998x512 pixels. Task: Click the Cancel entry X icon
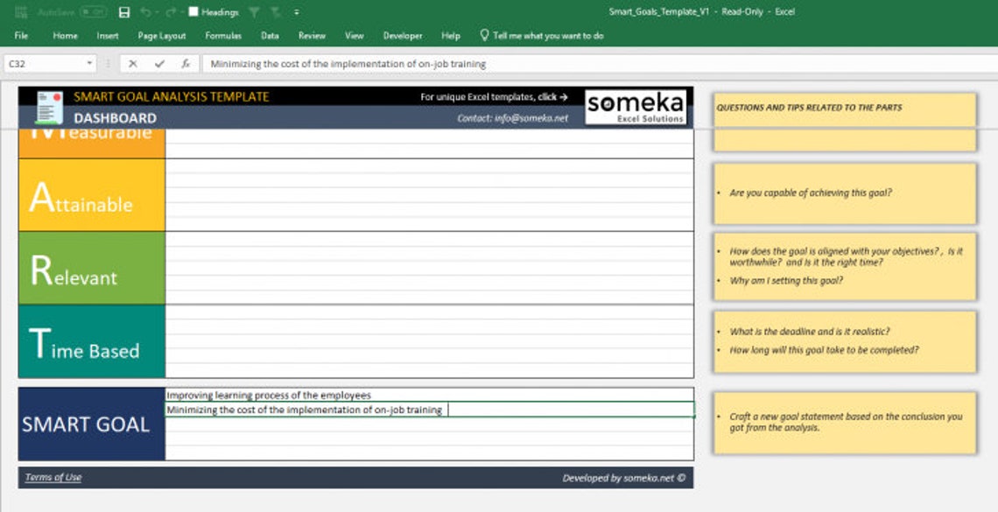tap(132, 64)
